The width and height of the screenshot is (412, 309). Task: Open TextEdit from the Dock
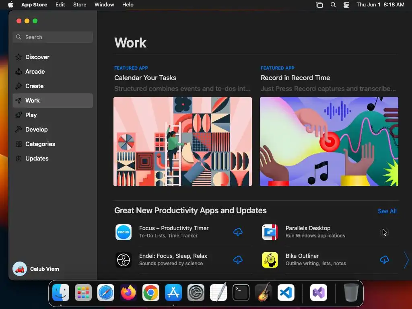point(218,293)
